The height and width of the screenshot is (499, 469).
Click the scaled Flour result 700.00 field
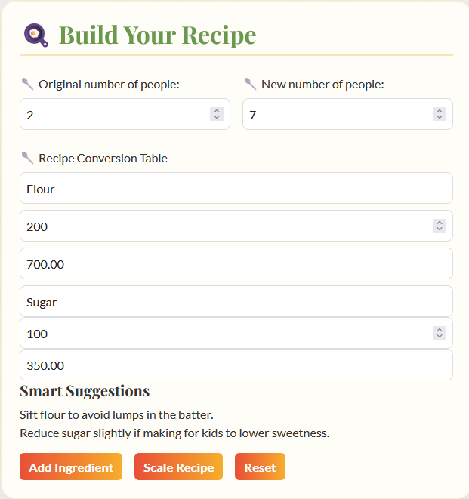coord(236,263)
